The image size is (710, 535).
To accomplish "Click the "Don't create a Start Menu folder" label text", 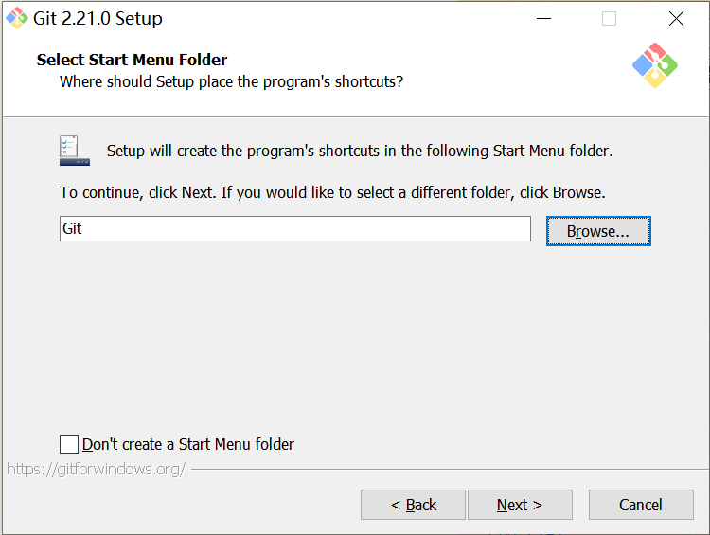I will tap(188, 444).
